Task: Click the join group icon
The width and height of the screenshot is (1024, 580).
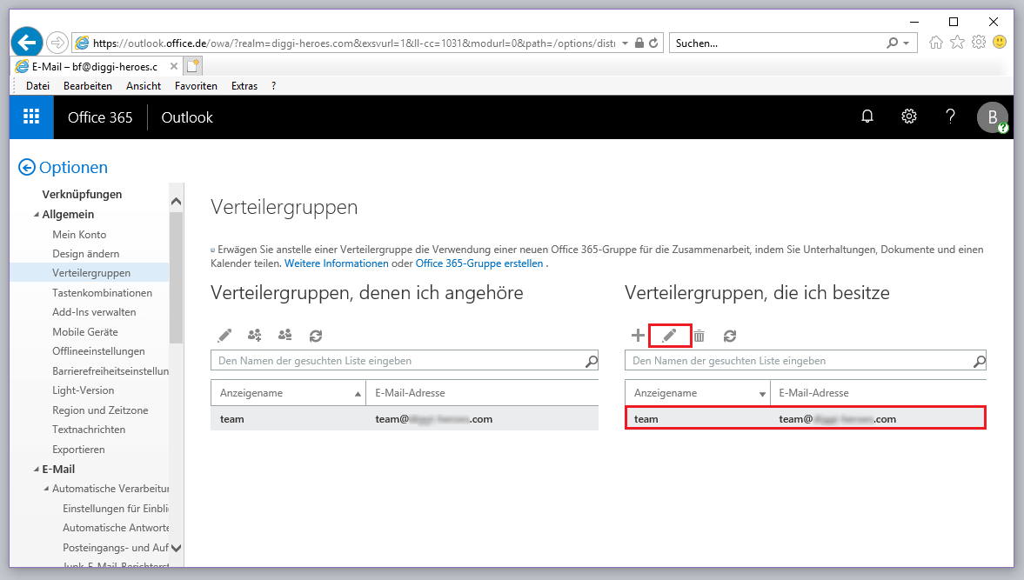Action: tap(255, 336)
